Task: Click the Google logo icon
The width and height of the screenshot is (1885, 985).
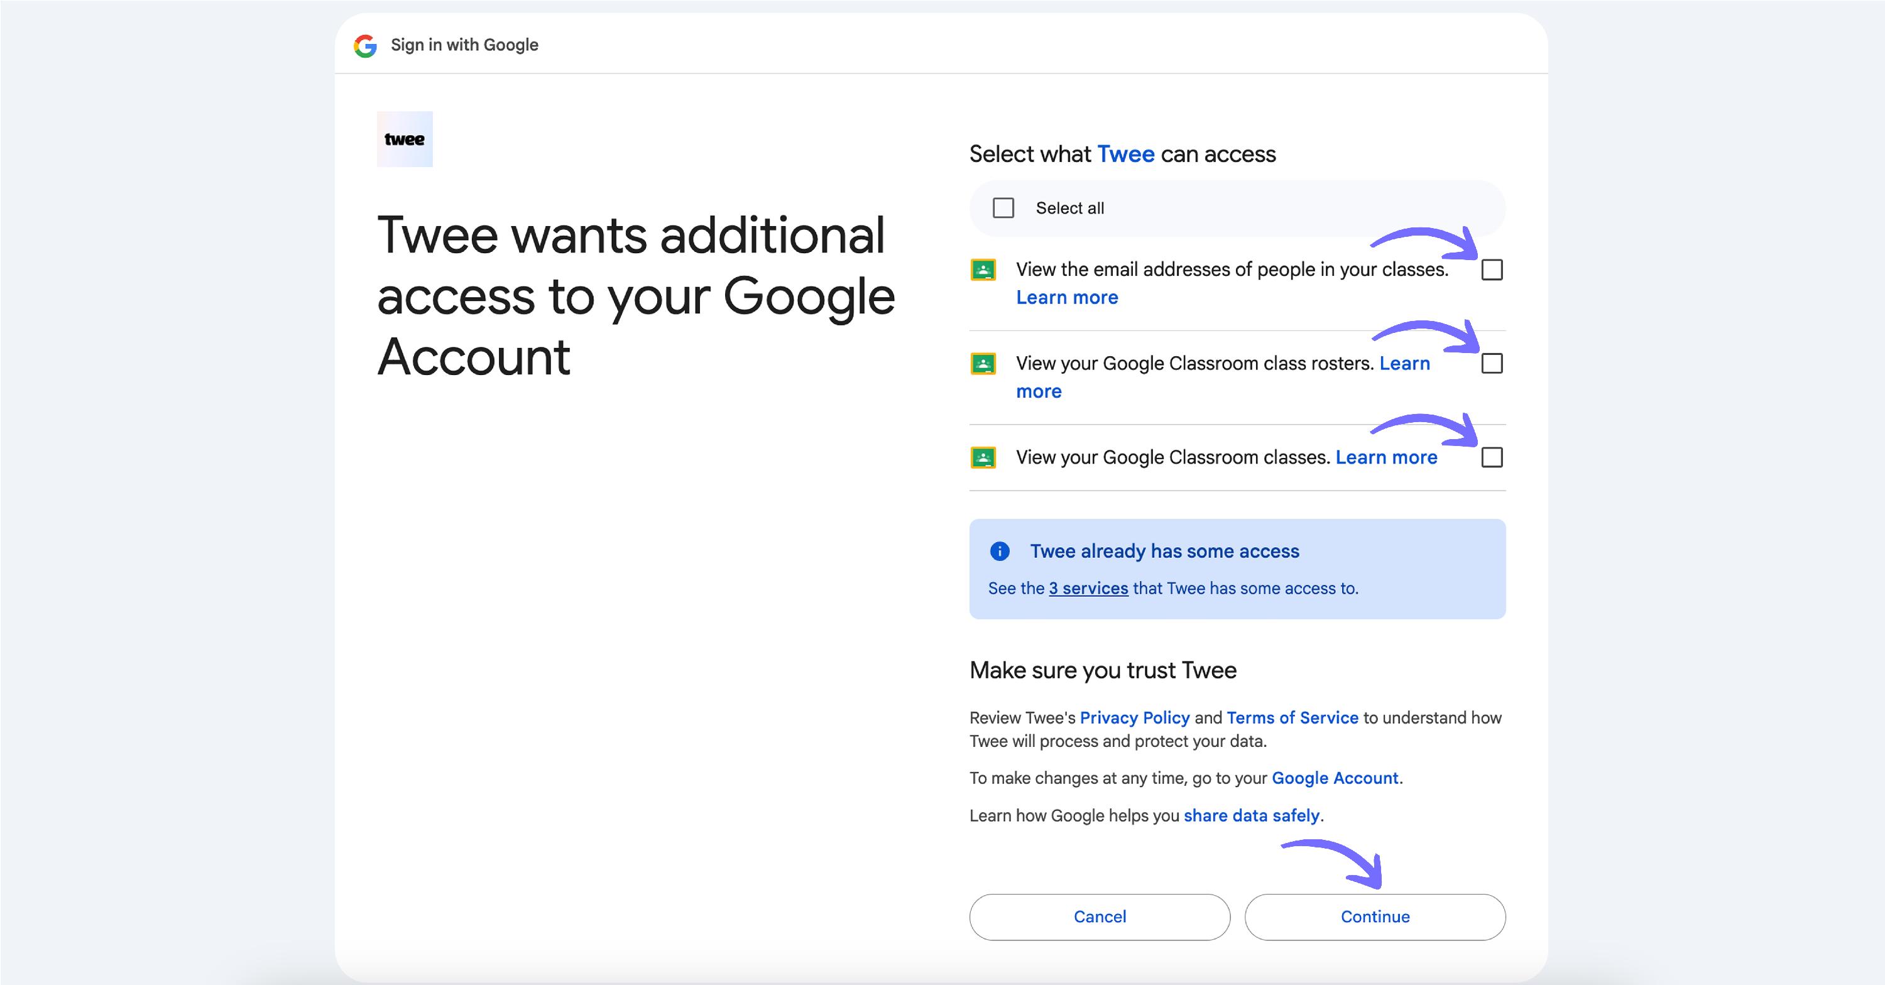Action: point(365,45)
